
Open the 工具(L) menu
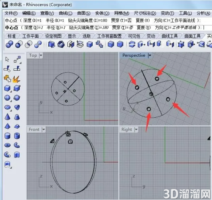[185, 13]
